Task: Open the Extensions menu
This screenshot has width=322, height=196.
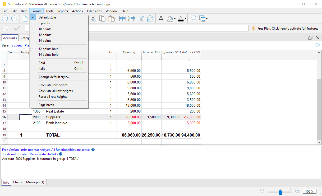Action: coord(94,11)
